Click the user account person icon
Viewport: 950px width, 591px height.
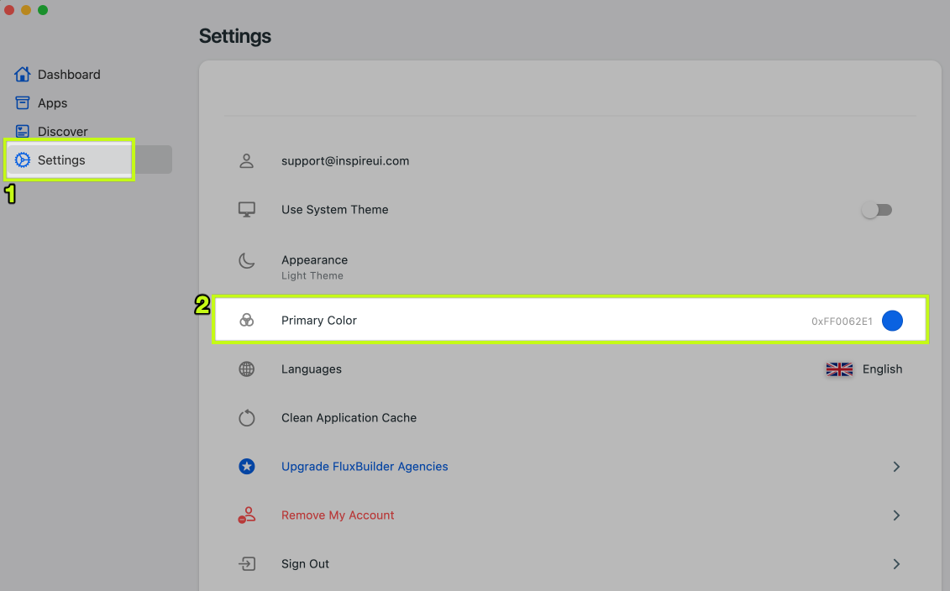tap(246, 161)
